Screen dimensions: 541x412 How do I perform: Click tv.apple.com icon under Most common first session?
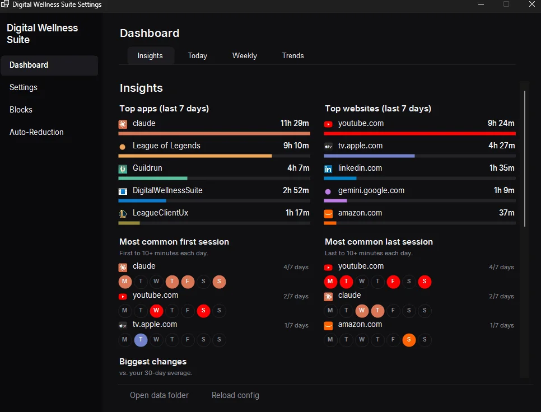[x=123, y=325]
